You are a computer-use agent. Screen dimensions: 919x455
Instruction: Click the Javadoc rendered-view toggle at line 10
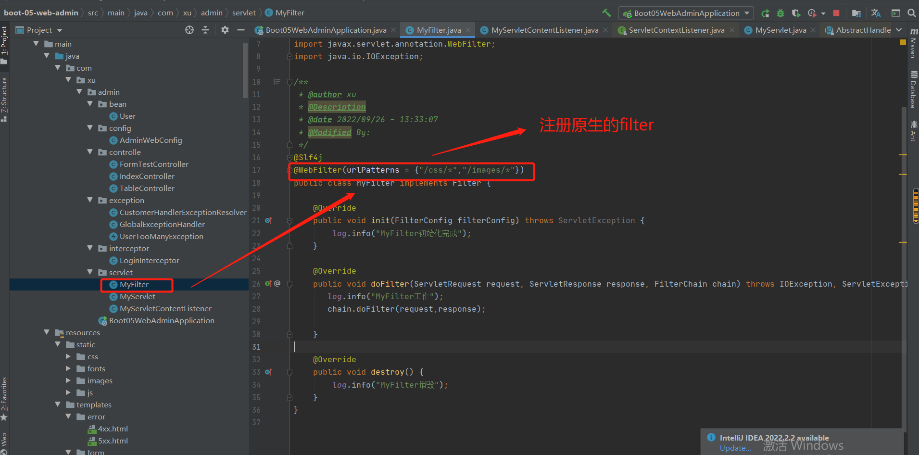[277, 81]
